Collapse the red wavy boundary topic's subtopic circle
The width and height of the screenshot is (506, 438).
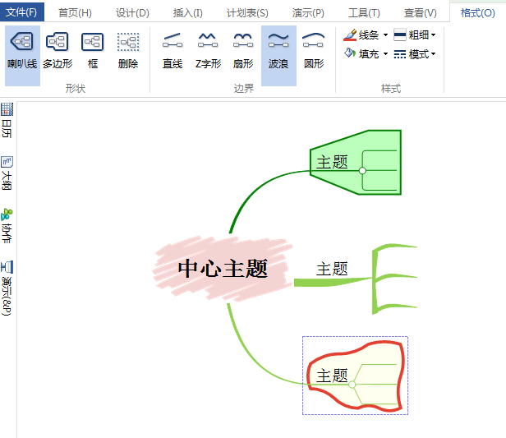352,385
